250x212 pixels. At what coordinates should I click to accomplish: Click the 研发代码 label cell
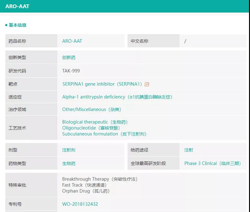[31, 71]
